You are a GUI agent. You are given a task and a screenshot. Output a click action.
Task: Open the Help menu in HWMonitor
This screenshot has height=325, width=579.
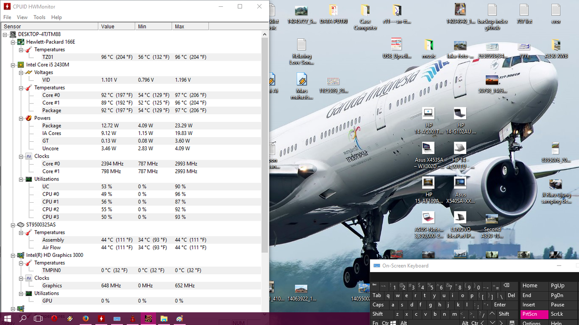coord(57,17)
